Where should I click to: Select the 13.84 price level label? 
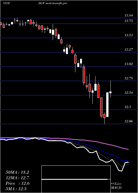(x=129, y=15)
